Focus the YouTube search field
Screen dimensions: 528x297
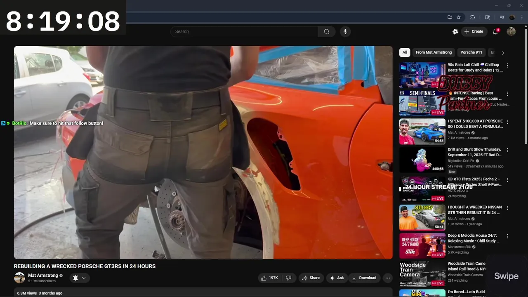pos(244,31)
